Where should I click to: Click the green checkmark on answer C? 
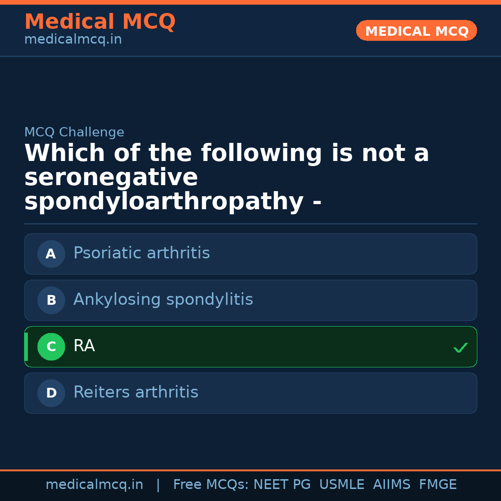pyautogui.click(x=460, y=347)
